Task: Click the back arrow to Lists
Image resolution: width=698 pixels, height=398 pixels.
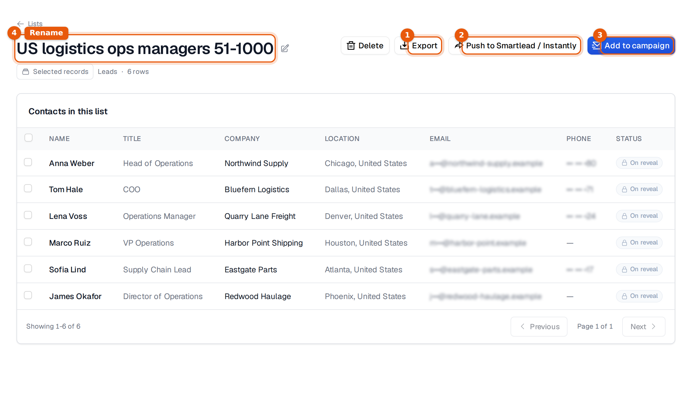Action: 21,24
